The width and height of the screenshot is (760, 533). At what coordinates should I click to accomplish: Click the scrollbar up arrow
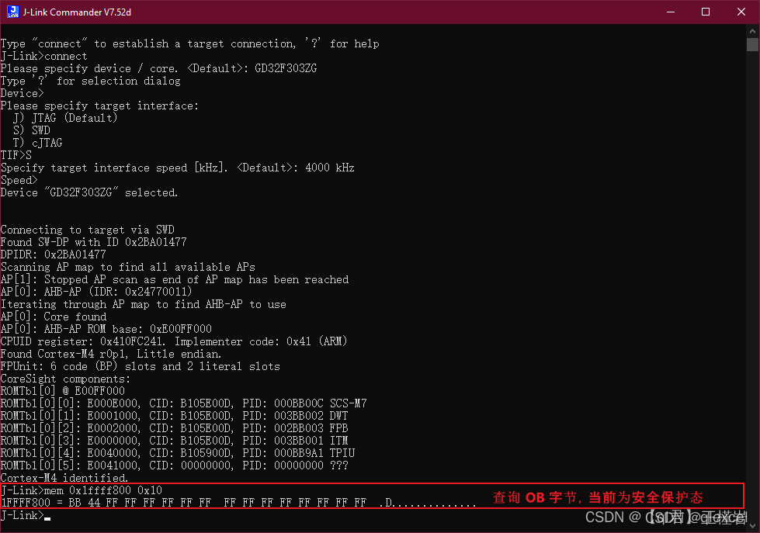tap(752, 30)
